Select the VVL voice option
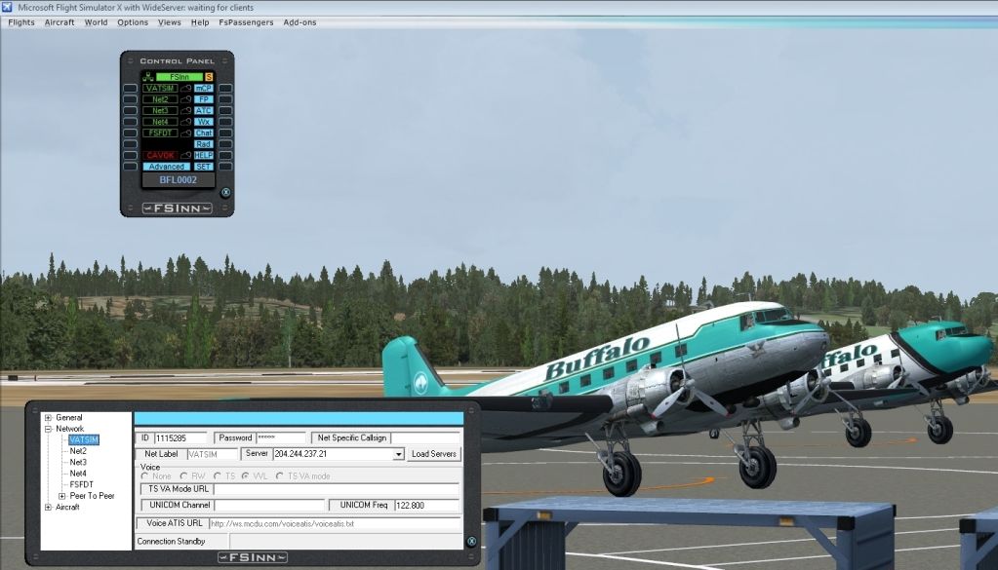The width and height of the screenshot is (998, 570). (245, 475)
